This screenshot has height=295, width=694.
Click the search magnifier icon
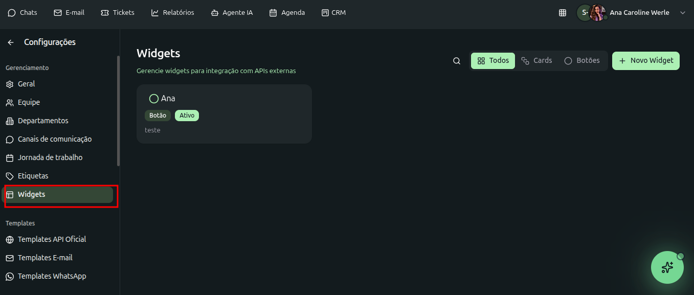457,61
